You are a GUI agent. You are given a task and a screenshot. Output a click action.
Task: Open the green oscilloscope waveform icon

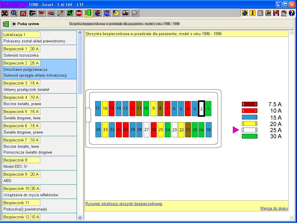click(70, 13)
